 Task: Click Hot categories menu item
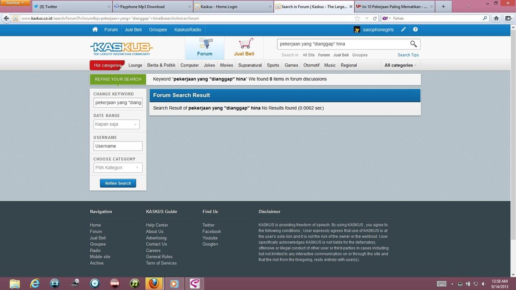tap(107, 65)
